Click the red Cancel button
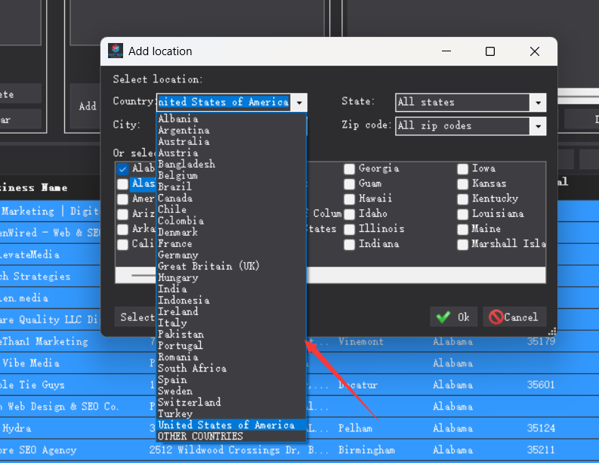The height and width of the screenshot is (463, 599). [514, 317]
